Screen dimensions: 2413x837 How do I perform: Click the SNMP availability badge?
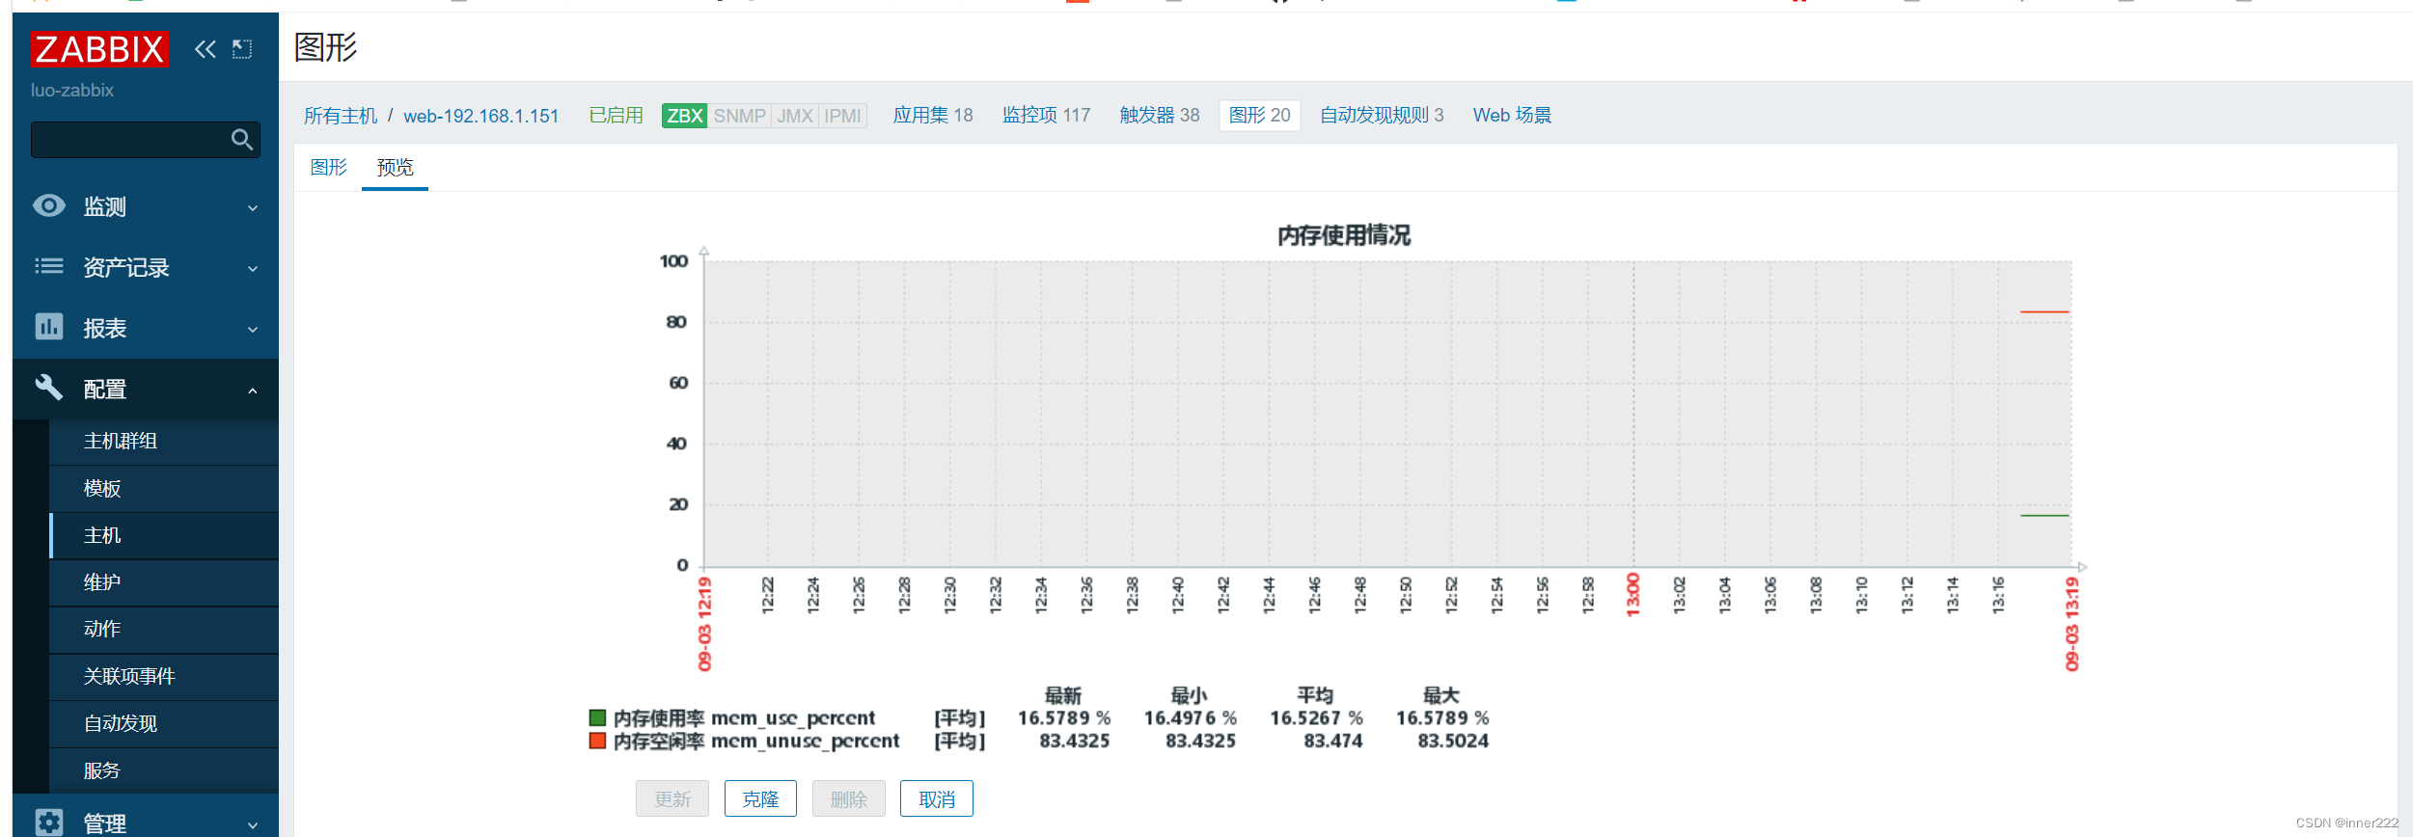740,116
